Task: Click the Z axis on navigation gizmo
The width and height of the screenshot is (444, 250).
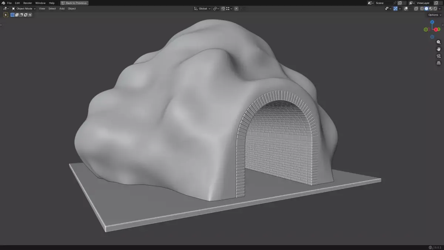Action: tap(432, 22)
